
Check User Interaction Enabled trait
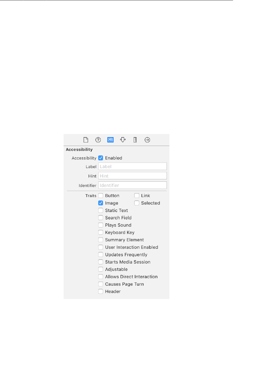[101, 247]
